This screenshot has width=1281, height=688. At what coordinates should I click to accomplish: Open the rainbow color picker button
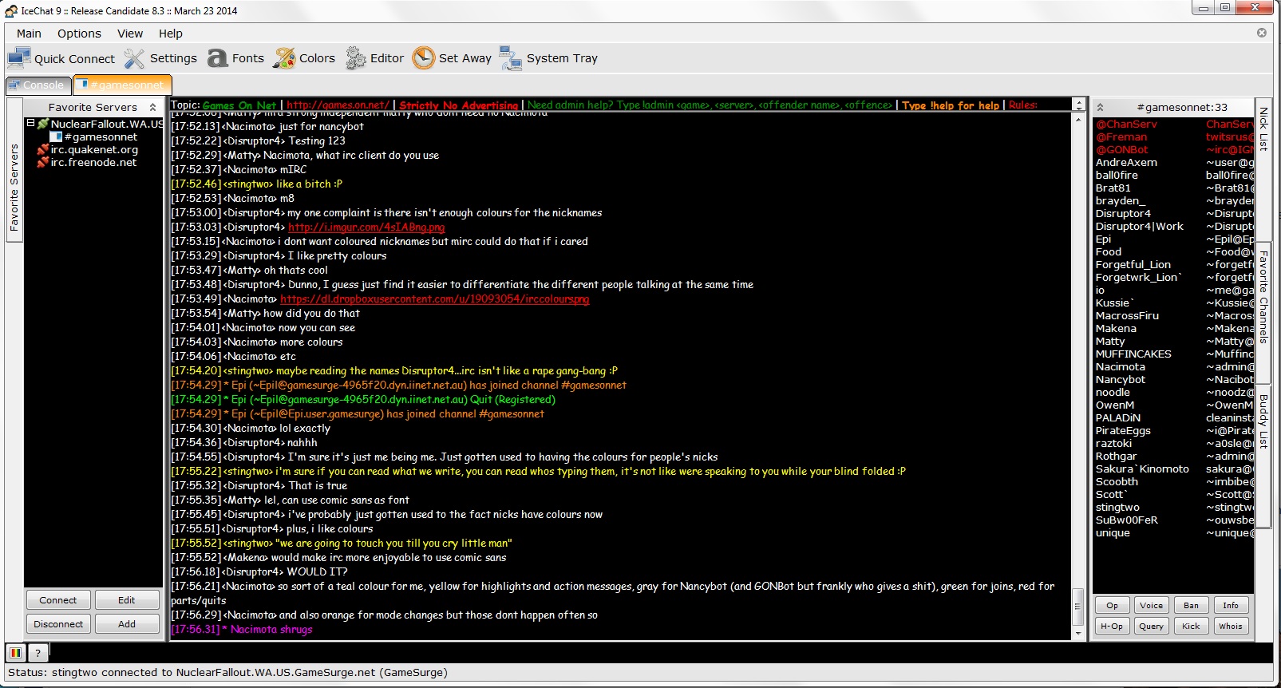(15, 653)
